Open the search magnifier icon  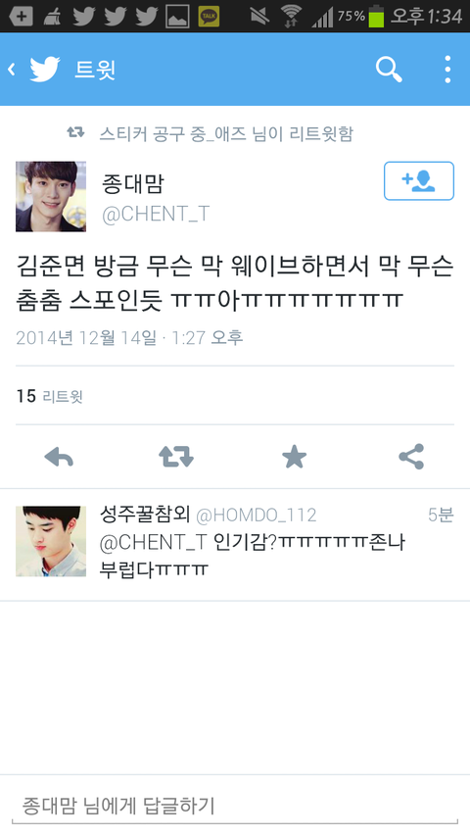click(389, 70)
